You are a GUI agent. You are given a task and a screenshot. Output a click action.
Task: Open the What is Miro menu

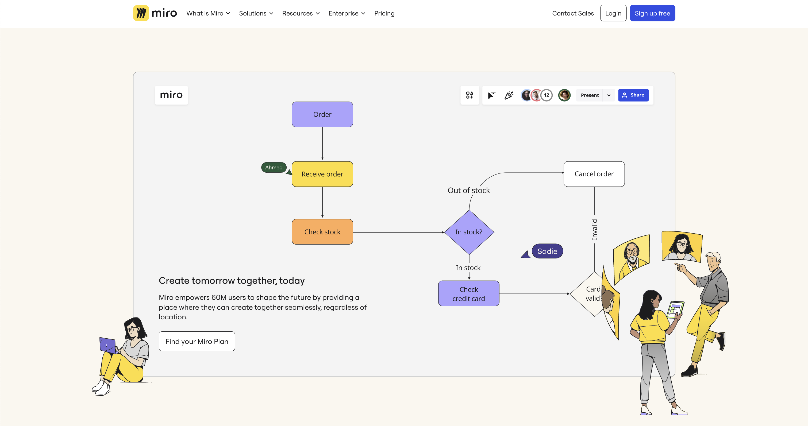(x=208, y=13)
